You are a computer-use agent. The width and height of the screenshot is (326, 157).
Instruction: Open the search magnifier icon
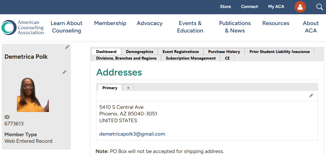pos(320,7)
